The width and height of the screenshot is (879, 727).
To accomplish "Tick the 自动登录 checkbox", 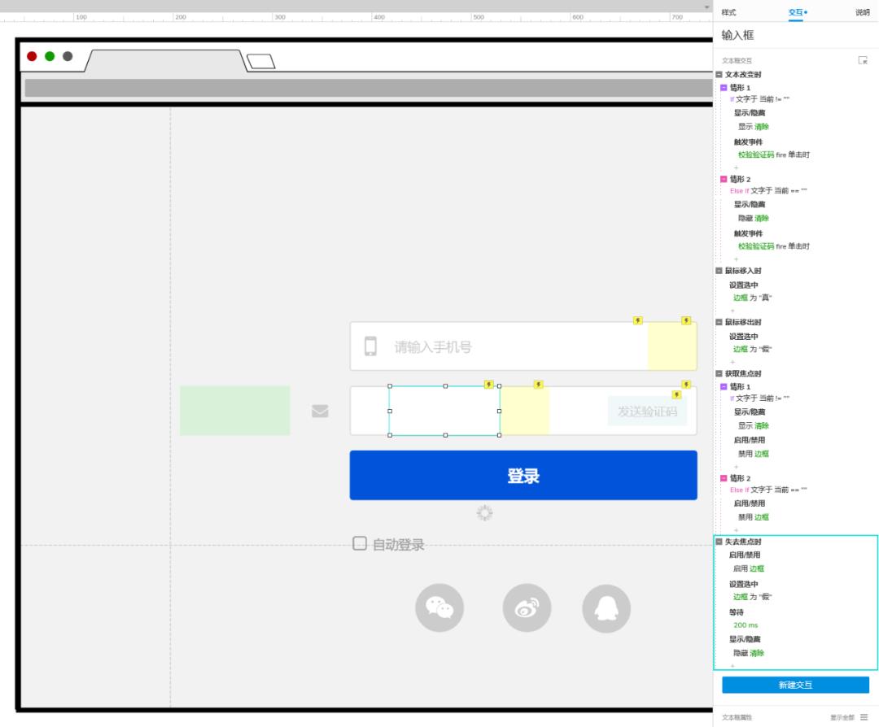I will point(360,543).
